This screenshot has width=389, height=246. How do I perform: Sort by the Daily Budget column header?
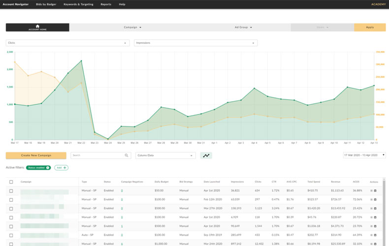(162, 182)
